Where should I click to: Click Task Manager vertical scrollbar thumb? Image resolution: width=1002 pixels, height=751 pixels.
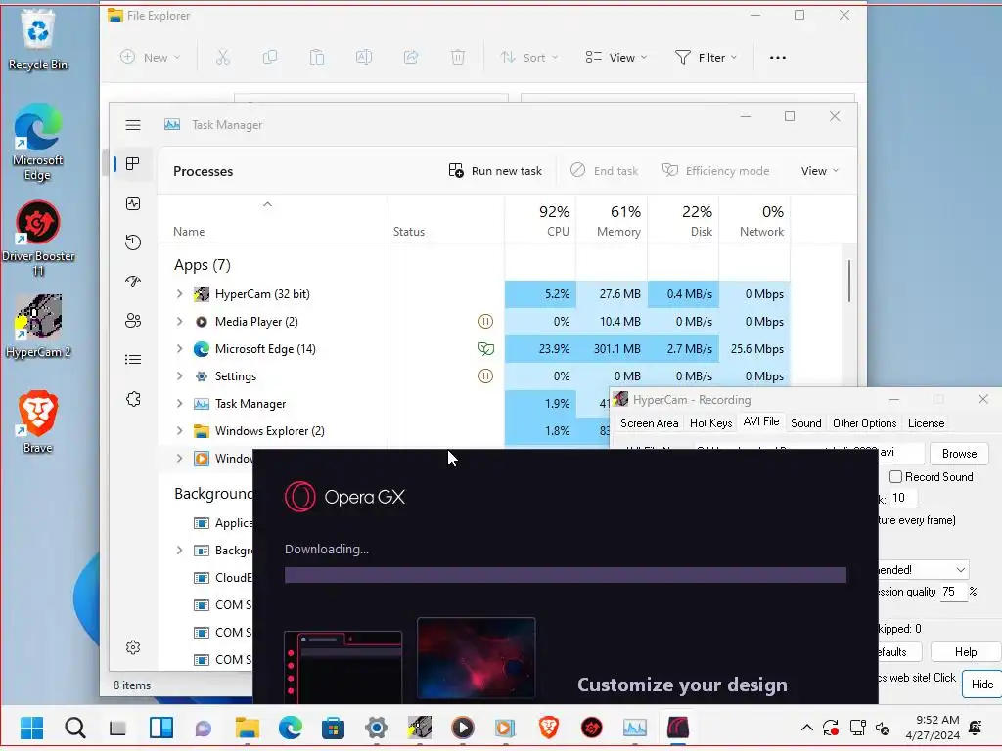pos(849,281)
